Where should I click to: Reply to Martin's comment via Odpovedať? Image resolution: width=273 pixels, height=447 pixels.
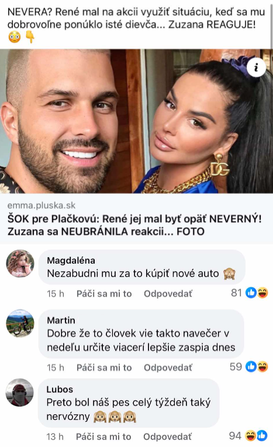pos(168,367)
